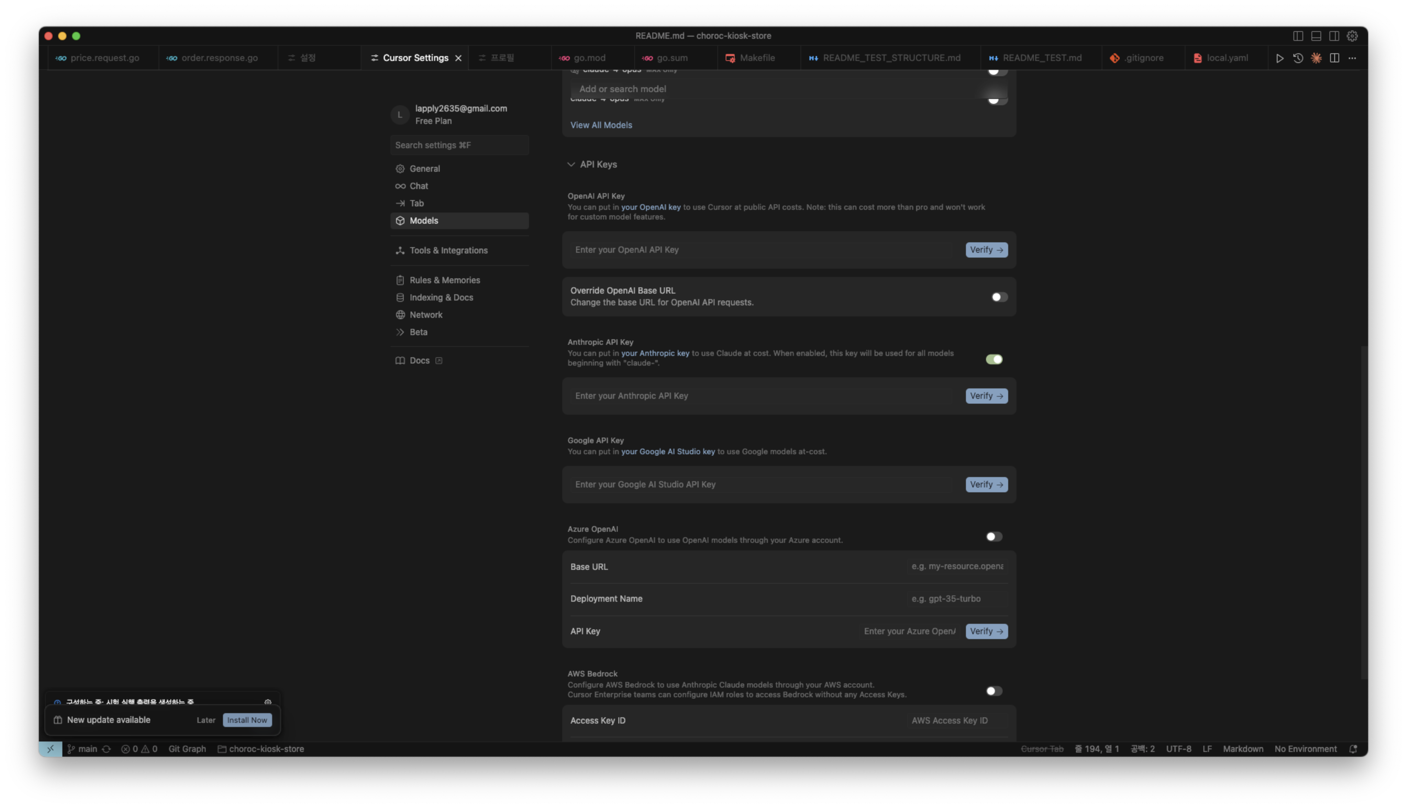This screenshot has height=808, width=1407.
Task: Open settings gear in title bar
Action: [x=1352, y=36]
